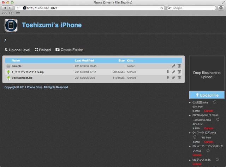The height and width of the screenshot is (167, 226).
Task: Open the Reading List glasses icon
Action: (5, 13)
